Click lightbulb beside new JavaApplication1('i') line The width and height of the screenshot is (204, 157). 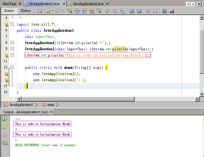click(6, 80)
